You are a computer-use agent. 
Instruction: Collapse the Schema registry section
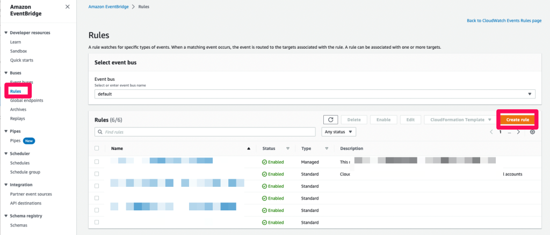click(6, 216)
